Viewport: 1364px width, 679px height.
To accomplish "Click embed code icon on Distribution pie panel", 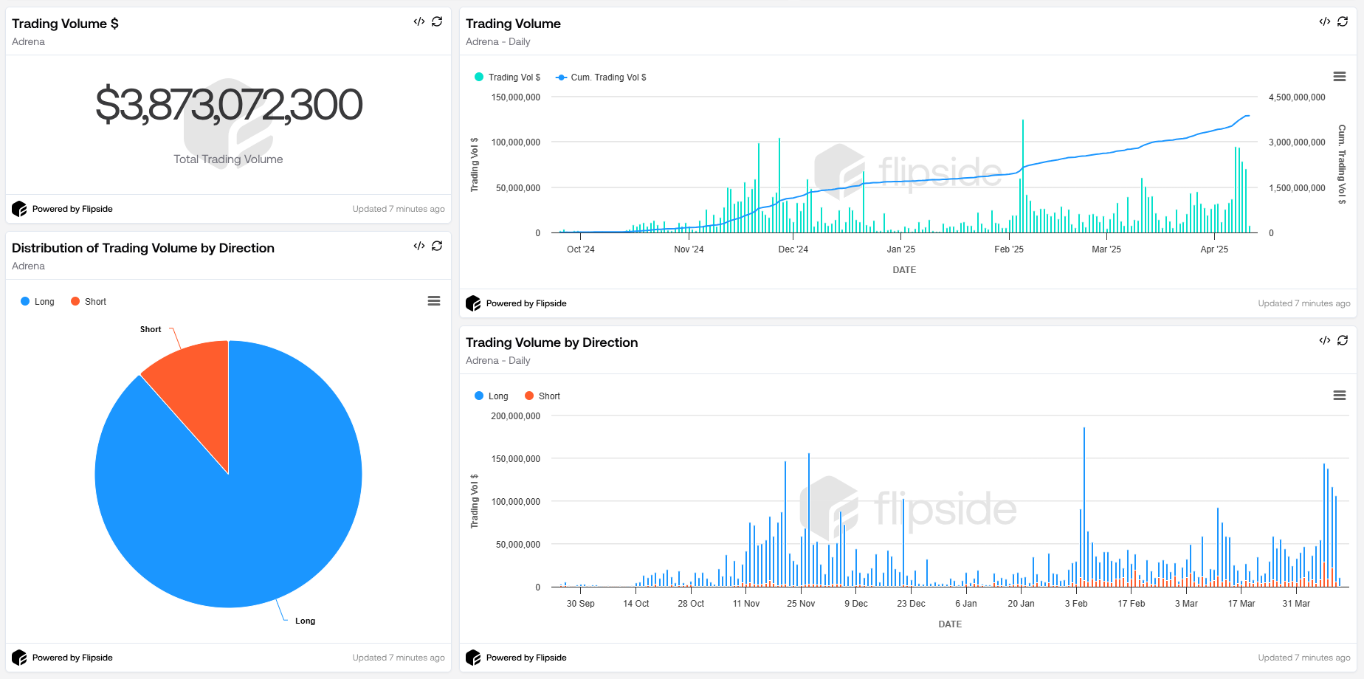I will tap(419, 246).
